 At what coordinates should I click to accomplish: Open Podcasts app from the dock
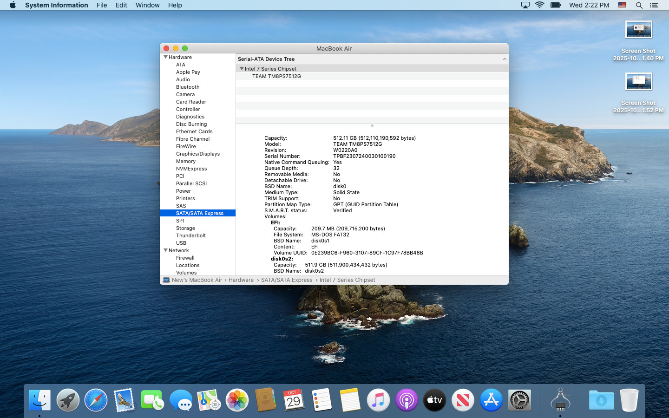(407, 400)
